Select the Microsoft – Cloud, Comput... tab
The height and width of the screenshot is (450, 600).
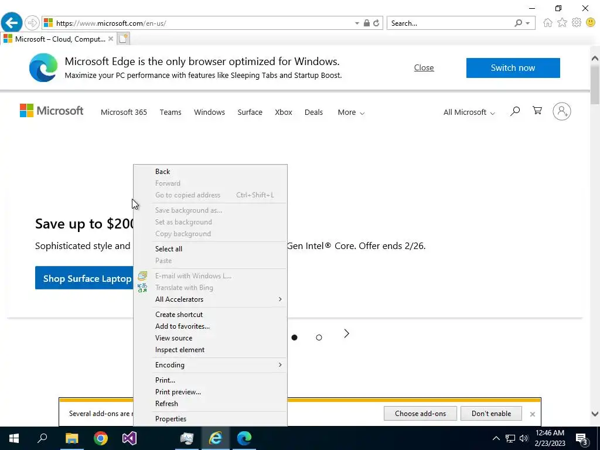58,39
